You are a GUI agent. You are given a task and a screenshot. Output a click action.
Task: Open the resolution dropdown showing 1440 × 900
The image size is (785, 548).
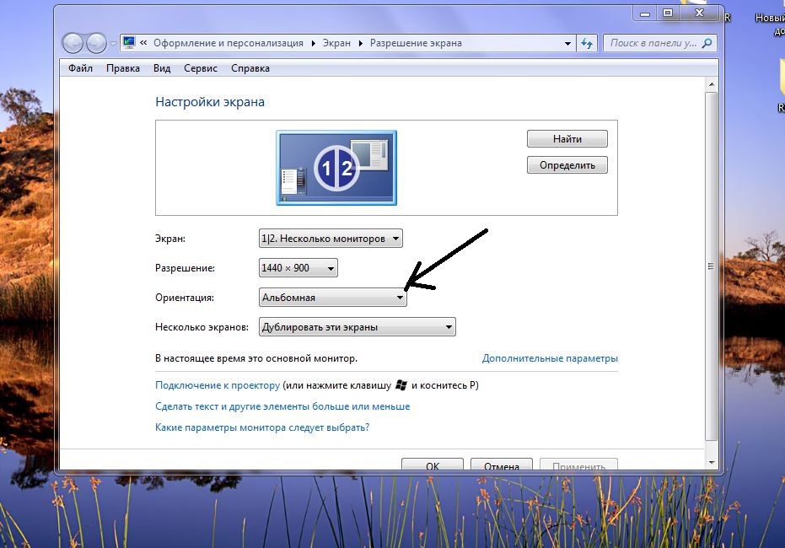298,268
